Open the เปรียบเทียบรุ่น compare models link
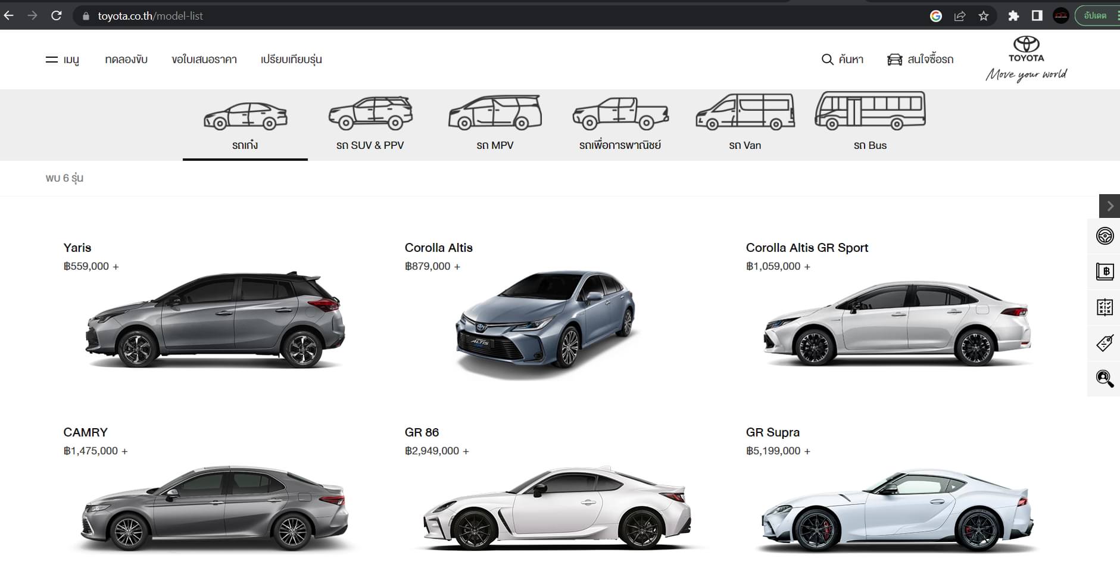This screenshot has height=583, width=1120. (x=291, y=60)
